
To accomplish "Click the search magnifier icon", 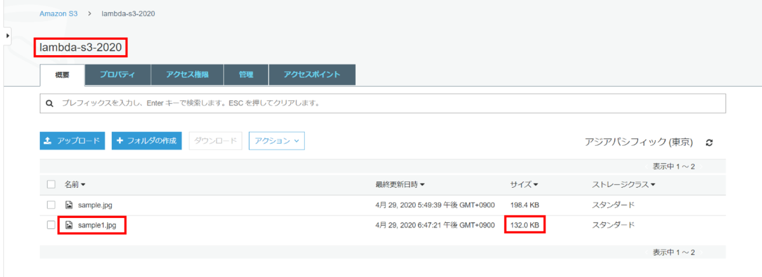I will [x=49, y=103].
